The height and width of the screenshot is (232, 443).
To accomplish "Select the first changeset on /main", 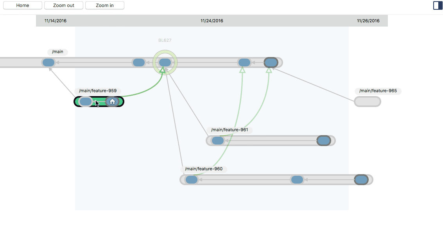I will 48,62.
